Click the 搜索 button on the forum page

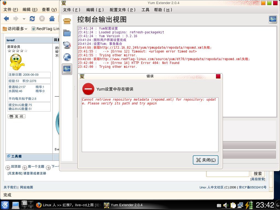point(258,174)
